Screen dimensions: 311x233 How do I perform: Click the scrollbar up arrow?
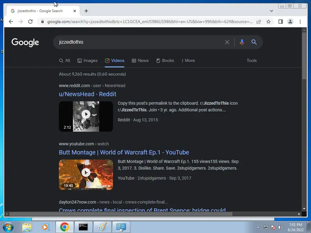pos(304,30)
